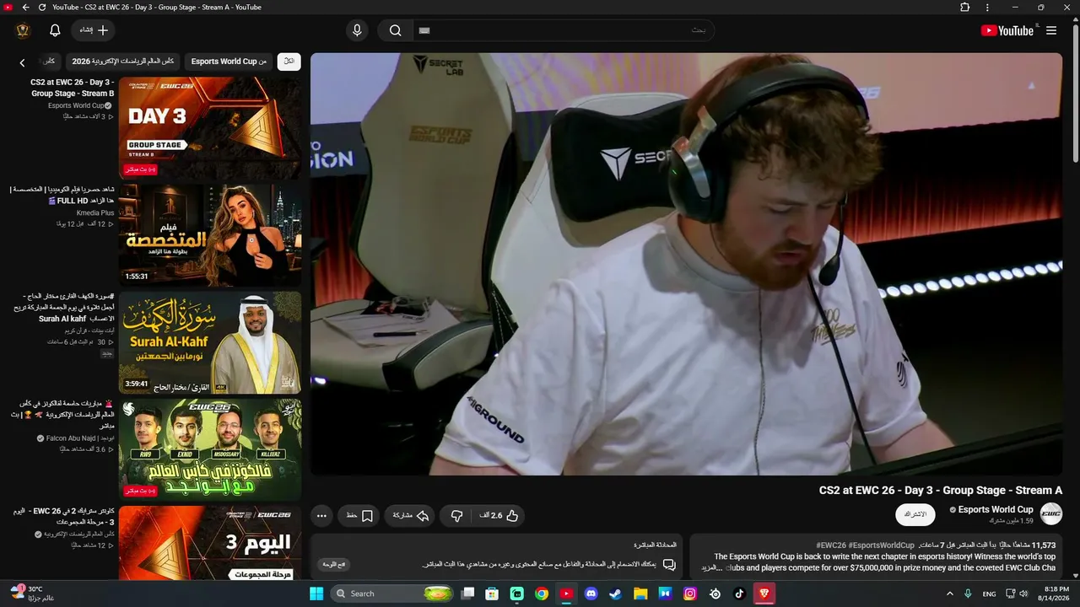This screenshot has width=1080, height=607.
Task: Open the Day 3 Stream B thumbnail
Action: click(x=210, y=127)
